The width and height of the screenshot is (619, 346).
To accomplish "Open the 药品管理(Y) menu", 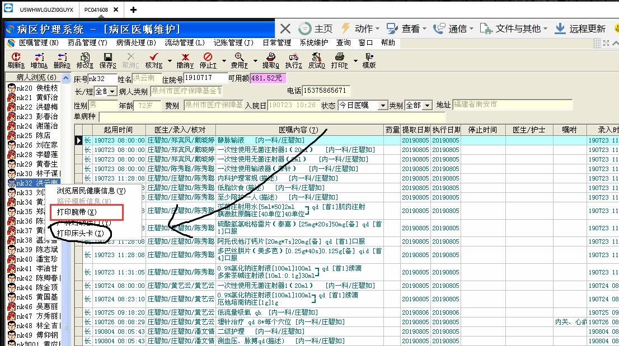I will point(87,42).
